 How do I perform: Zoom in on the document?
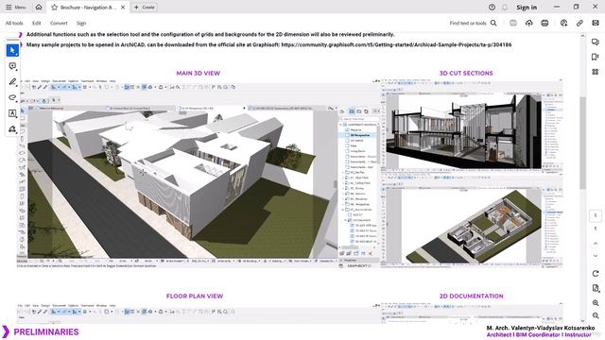pos(596,303)
